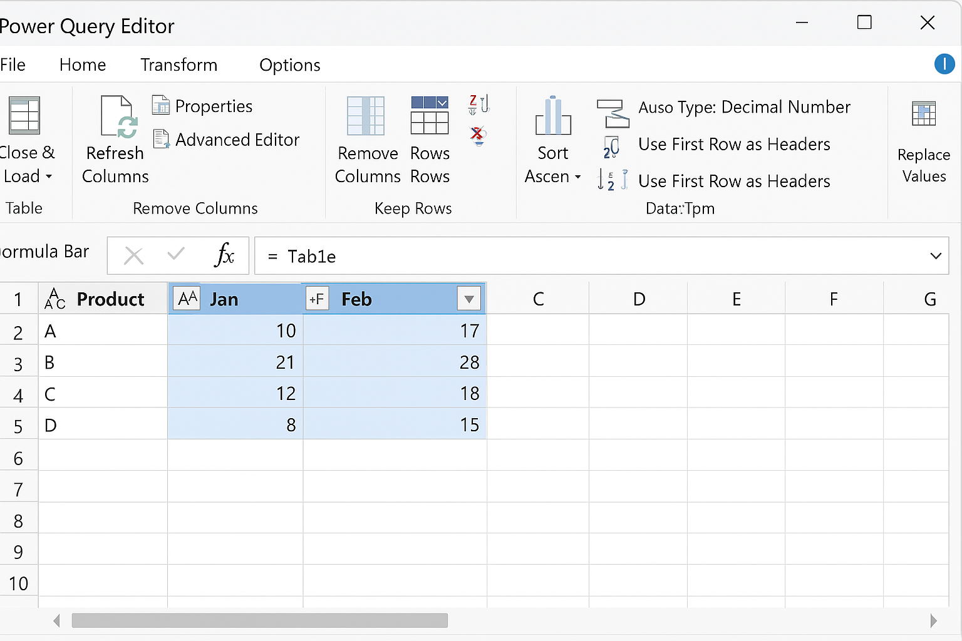Click Auso Type: Decimal Number label
962x641 pixels.
coord(744,107)
